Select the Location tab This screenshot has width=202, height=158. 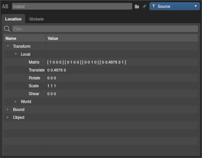pos(13,19)
